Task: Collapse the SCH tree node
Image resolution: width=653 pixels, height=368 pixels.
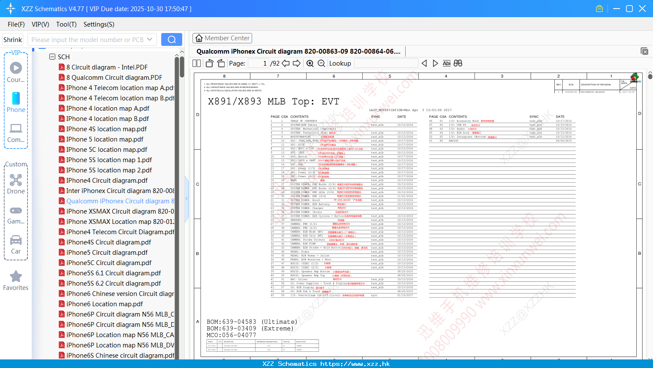Action: click(x=52, y=57)
